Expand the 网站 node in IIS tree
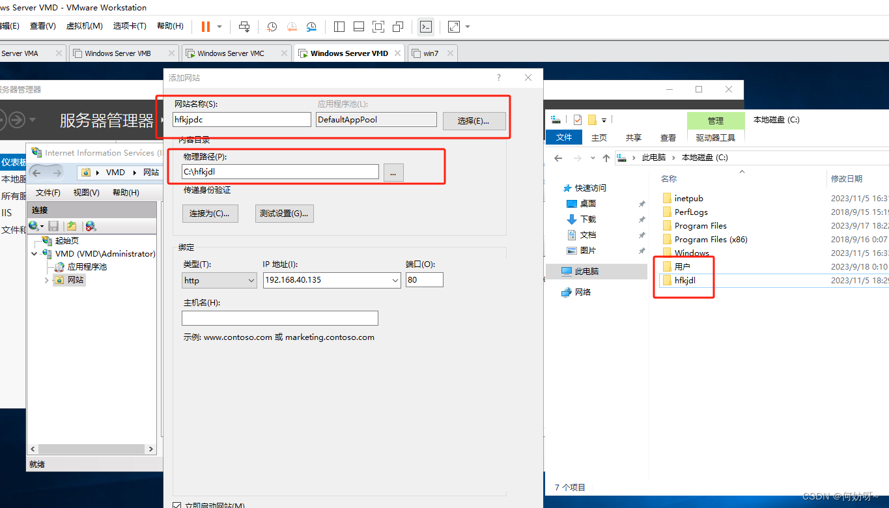This screenshot has height=508, width=889. 46,280
